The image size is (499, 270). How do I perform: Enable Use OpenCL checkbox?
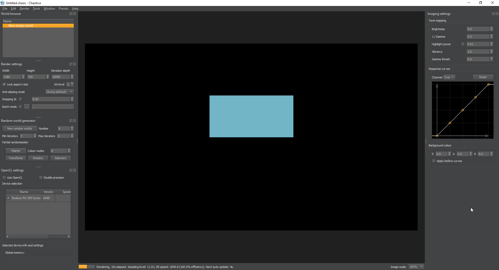(x=4, y=178)
